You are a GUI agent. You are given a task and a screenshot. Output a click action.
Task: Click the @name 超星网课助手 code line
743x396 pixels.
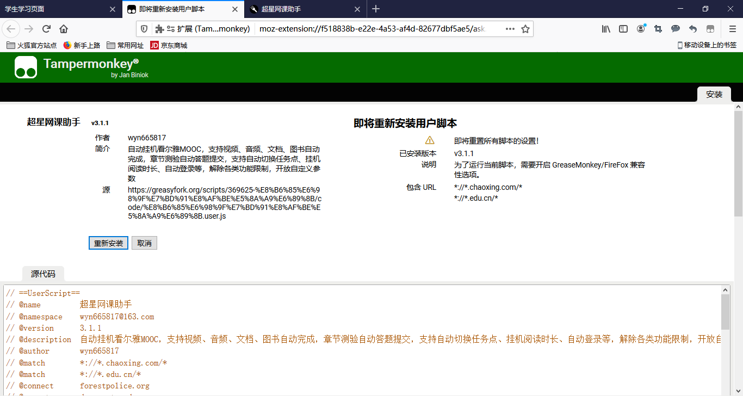[69, 305]
